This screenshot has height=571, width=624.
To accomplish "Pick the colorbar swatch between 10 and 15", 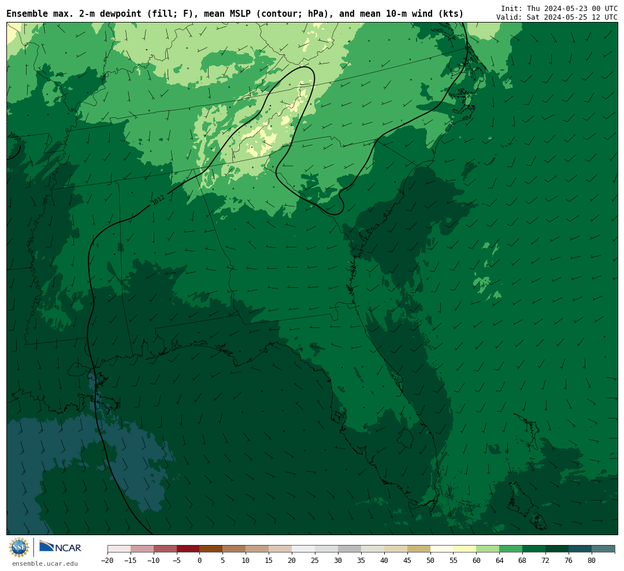I will [257, 549].
